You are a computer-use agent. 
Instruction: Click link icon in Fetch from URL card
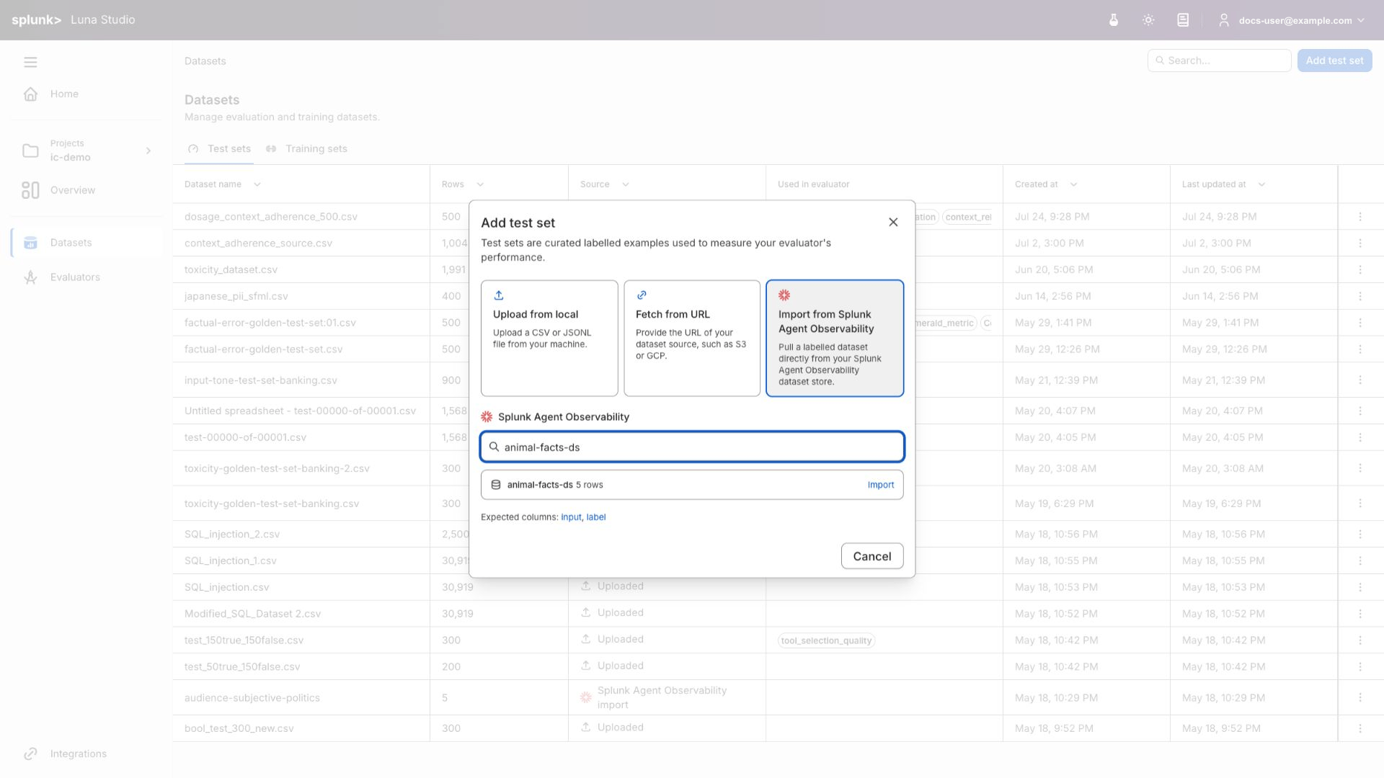coord(642,295)
